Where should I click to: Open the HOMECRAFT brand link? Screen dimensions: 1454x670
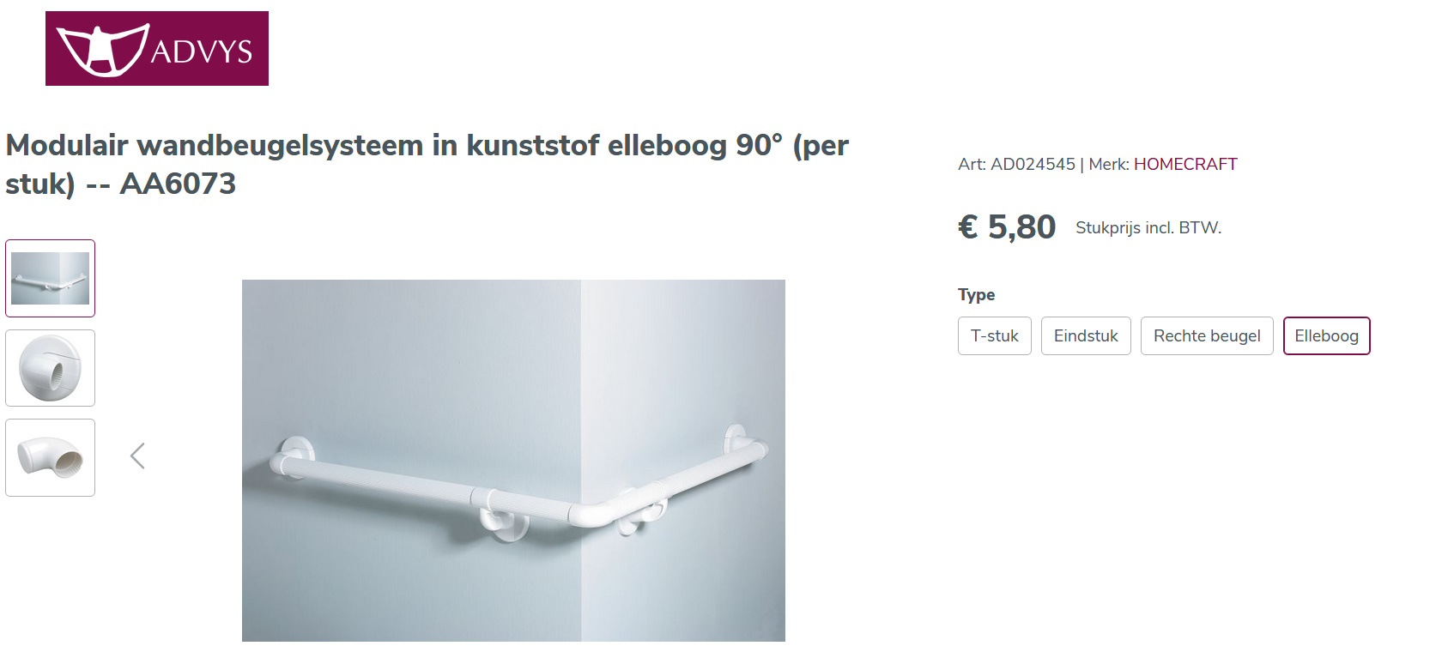click(1185, 164)
